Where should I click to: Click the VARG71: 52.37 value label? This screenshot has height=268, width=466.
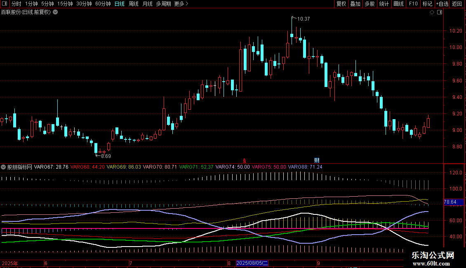click(x=196, y=167)
